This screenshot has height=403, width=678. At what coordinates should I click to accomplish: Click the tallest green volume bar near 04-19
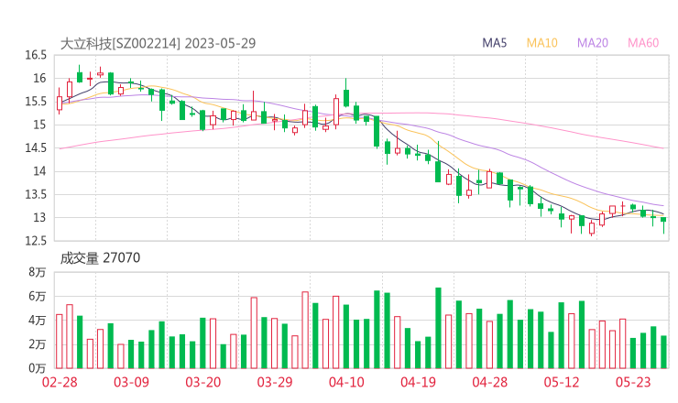point(439,328)
